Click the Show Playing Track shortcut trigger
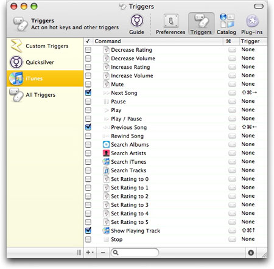 tap(248, 231)
